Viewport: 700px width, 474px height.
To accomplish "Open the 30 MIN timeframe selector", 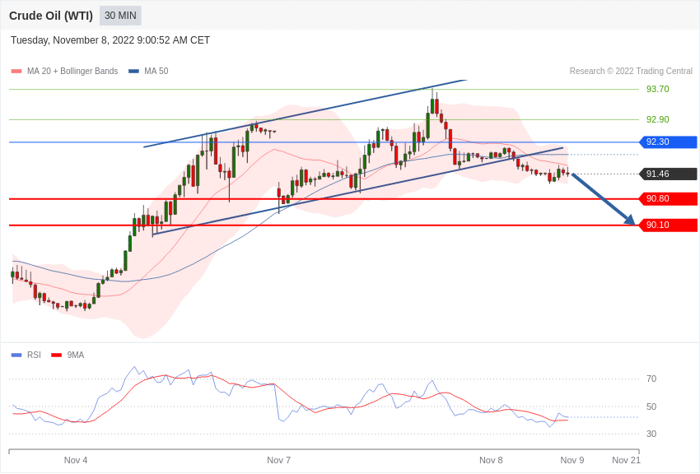I will click(119, 15).
